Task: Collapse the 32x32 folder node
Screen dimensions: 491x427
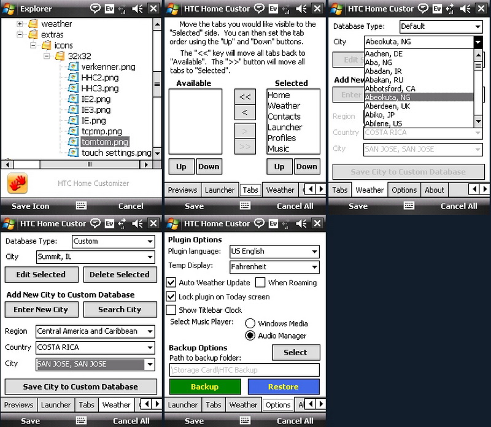Action: [x=47, y=56]
